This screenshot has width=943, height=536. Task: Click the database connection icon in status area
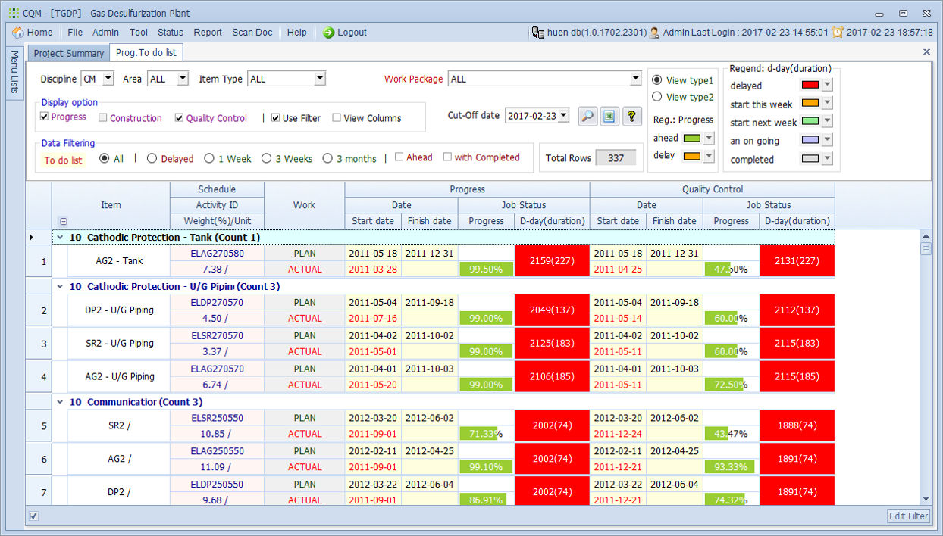(537, 33)
